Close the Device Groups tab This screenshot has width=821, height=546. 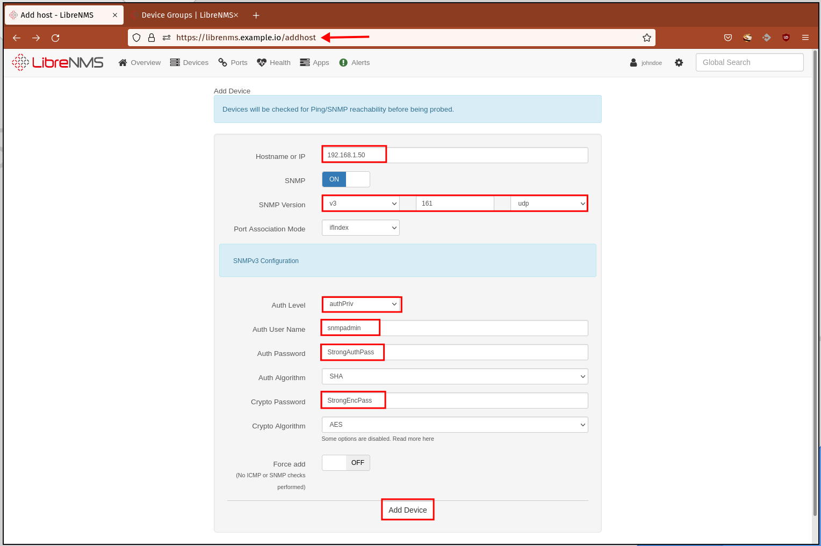point(236,15)
